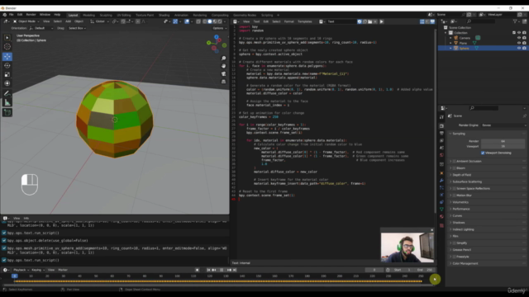Viewport: 529px width, 297px height.
Task: Toggle Ambient Occlusion checkbox
Action: click(455, 162)
